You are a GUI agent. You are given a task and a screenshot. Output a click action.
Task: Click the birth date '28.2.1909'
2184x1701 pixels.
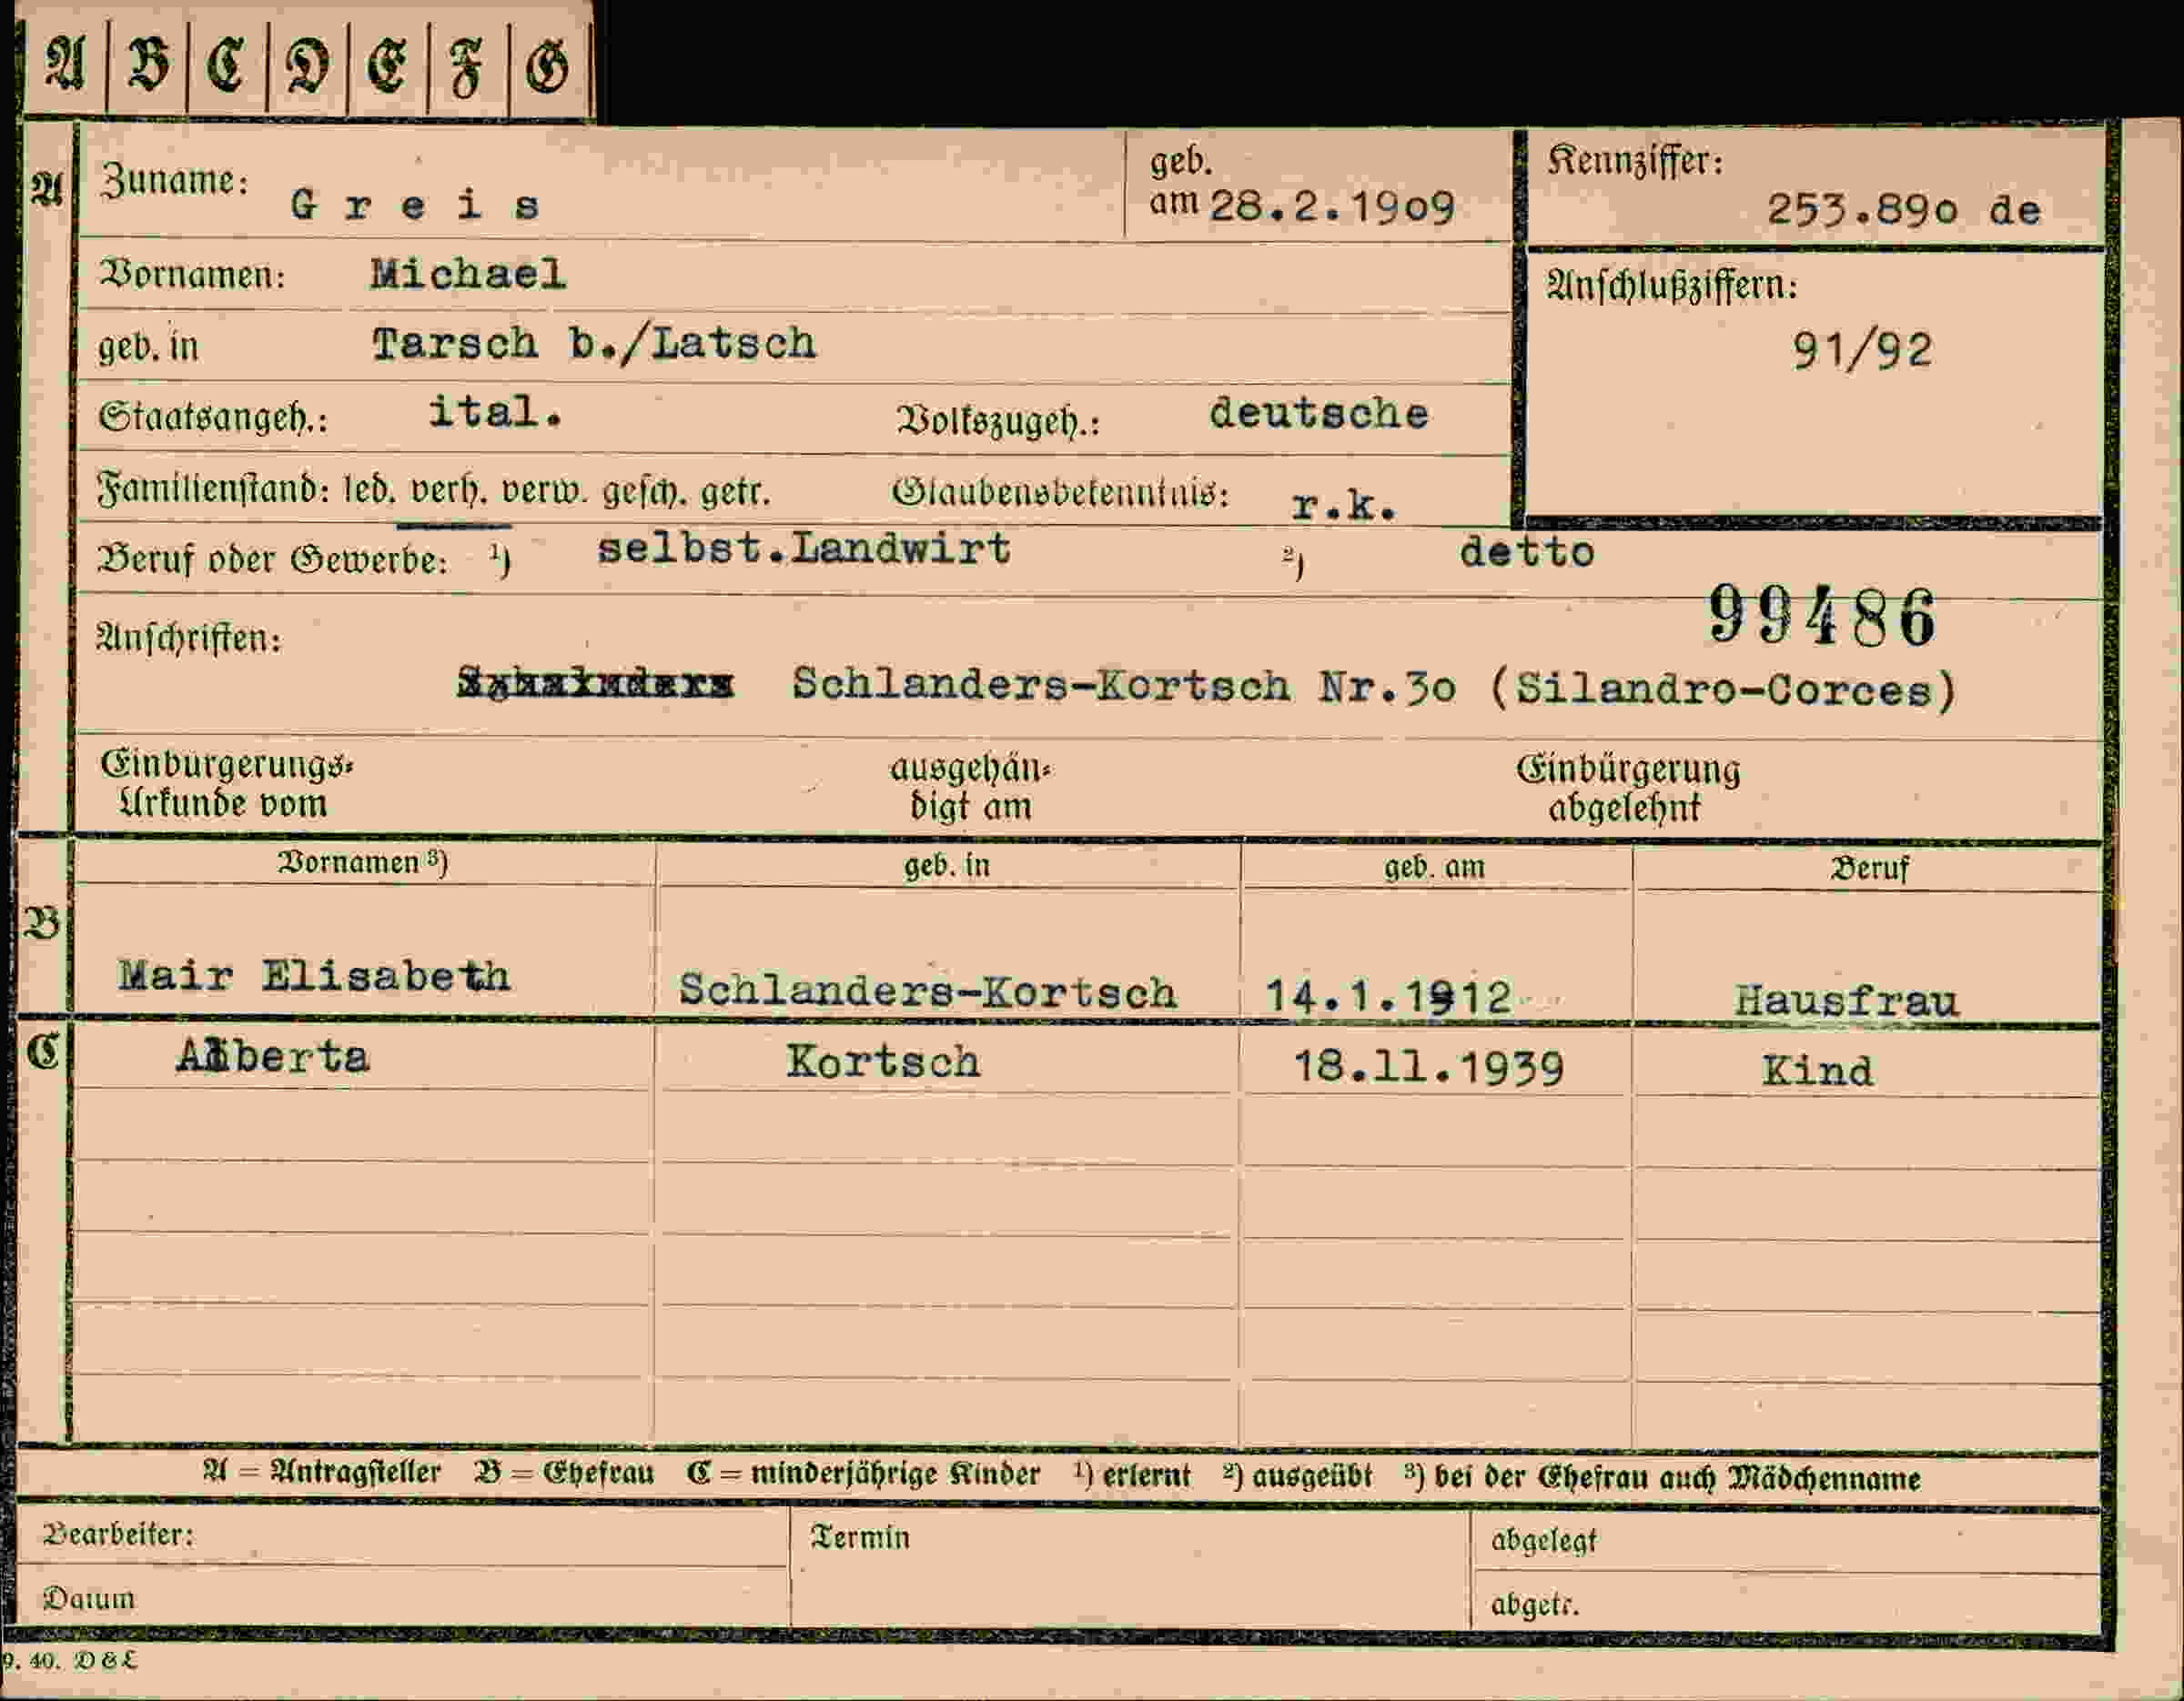pos(1332,206)
